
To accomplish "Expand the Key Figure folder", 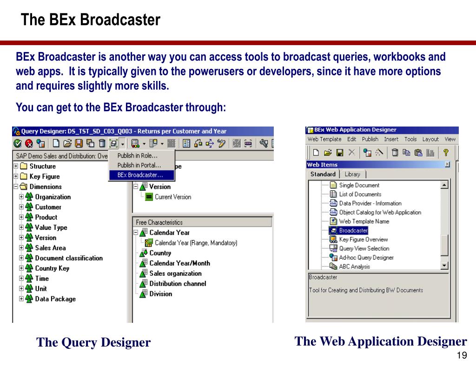I will 16,176.
